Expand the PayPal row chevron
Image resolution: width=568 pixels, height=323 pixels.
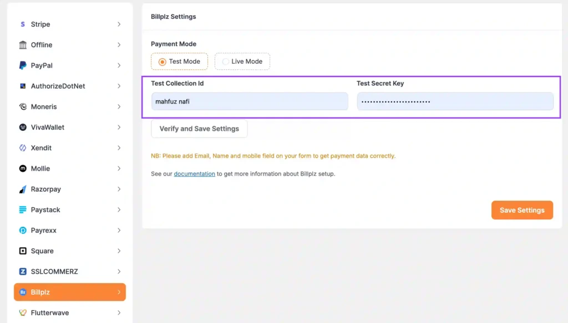pos(119,65)
